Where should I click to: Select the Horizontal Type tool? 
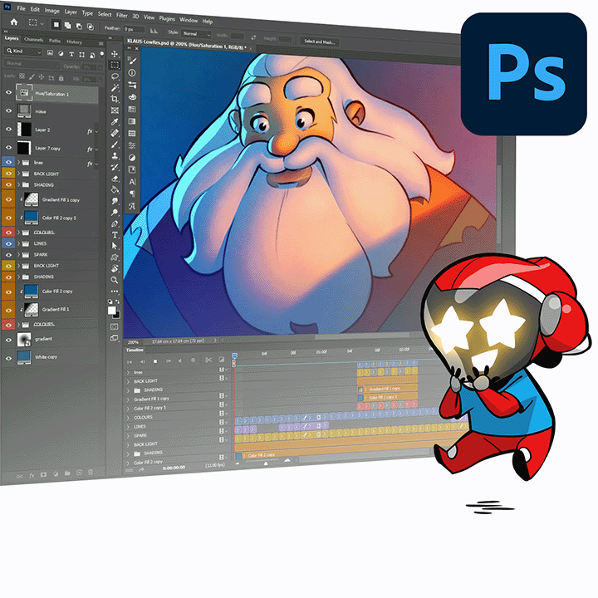[115, 235]
